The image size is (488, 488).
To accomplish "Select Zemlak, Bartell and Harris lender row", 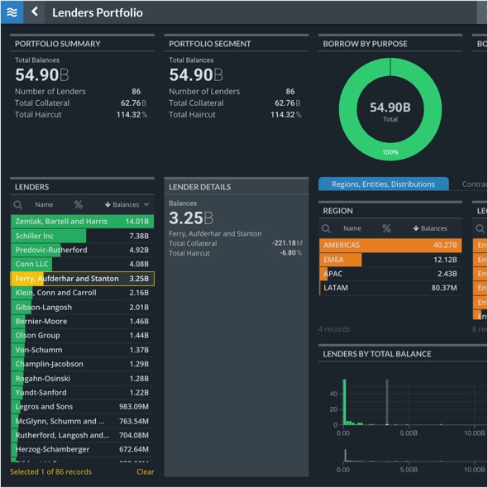I will [82, 222].
